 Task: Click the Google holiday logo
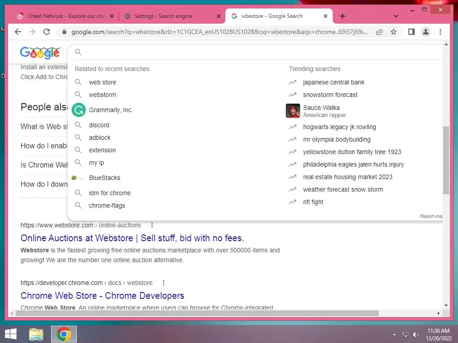(x=40, y=53)
